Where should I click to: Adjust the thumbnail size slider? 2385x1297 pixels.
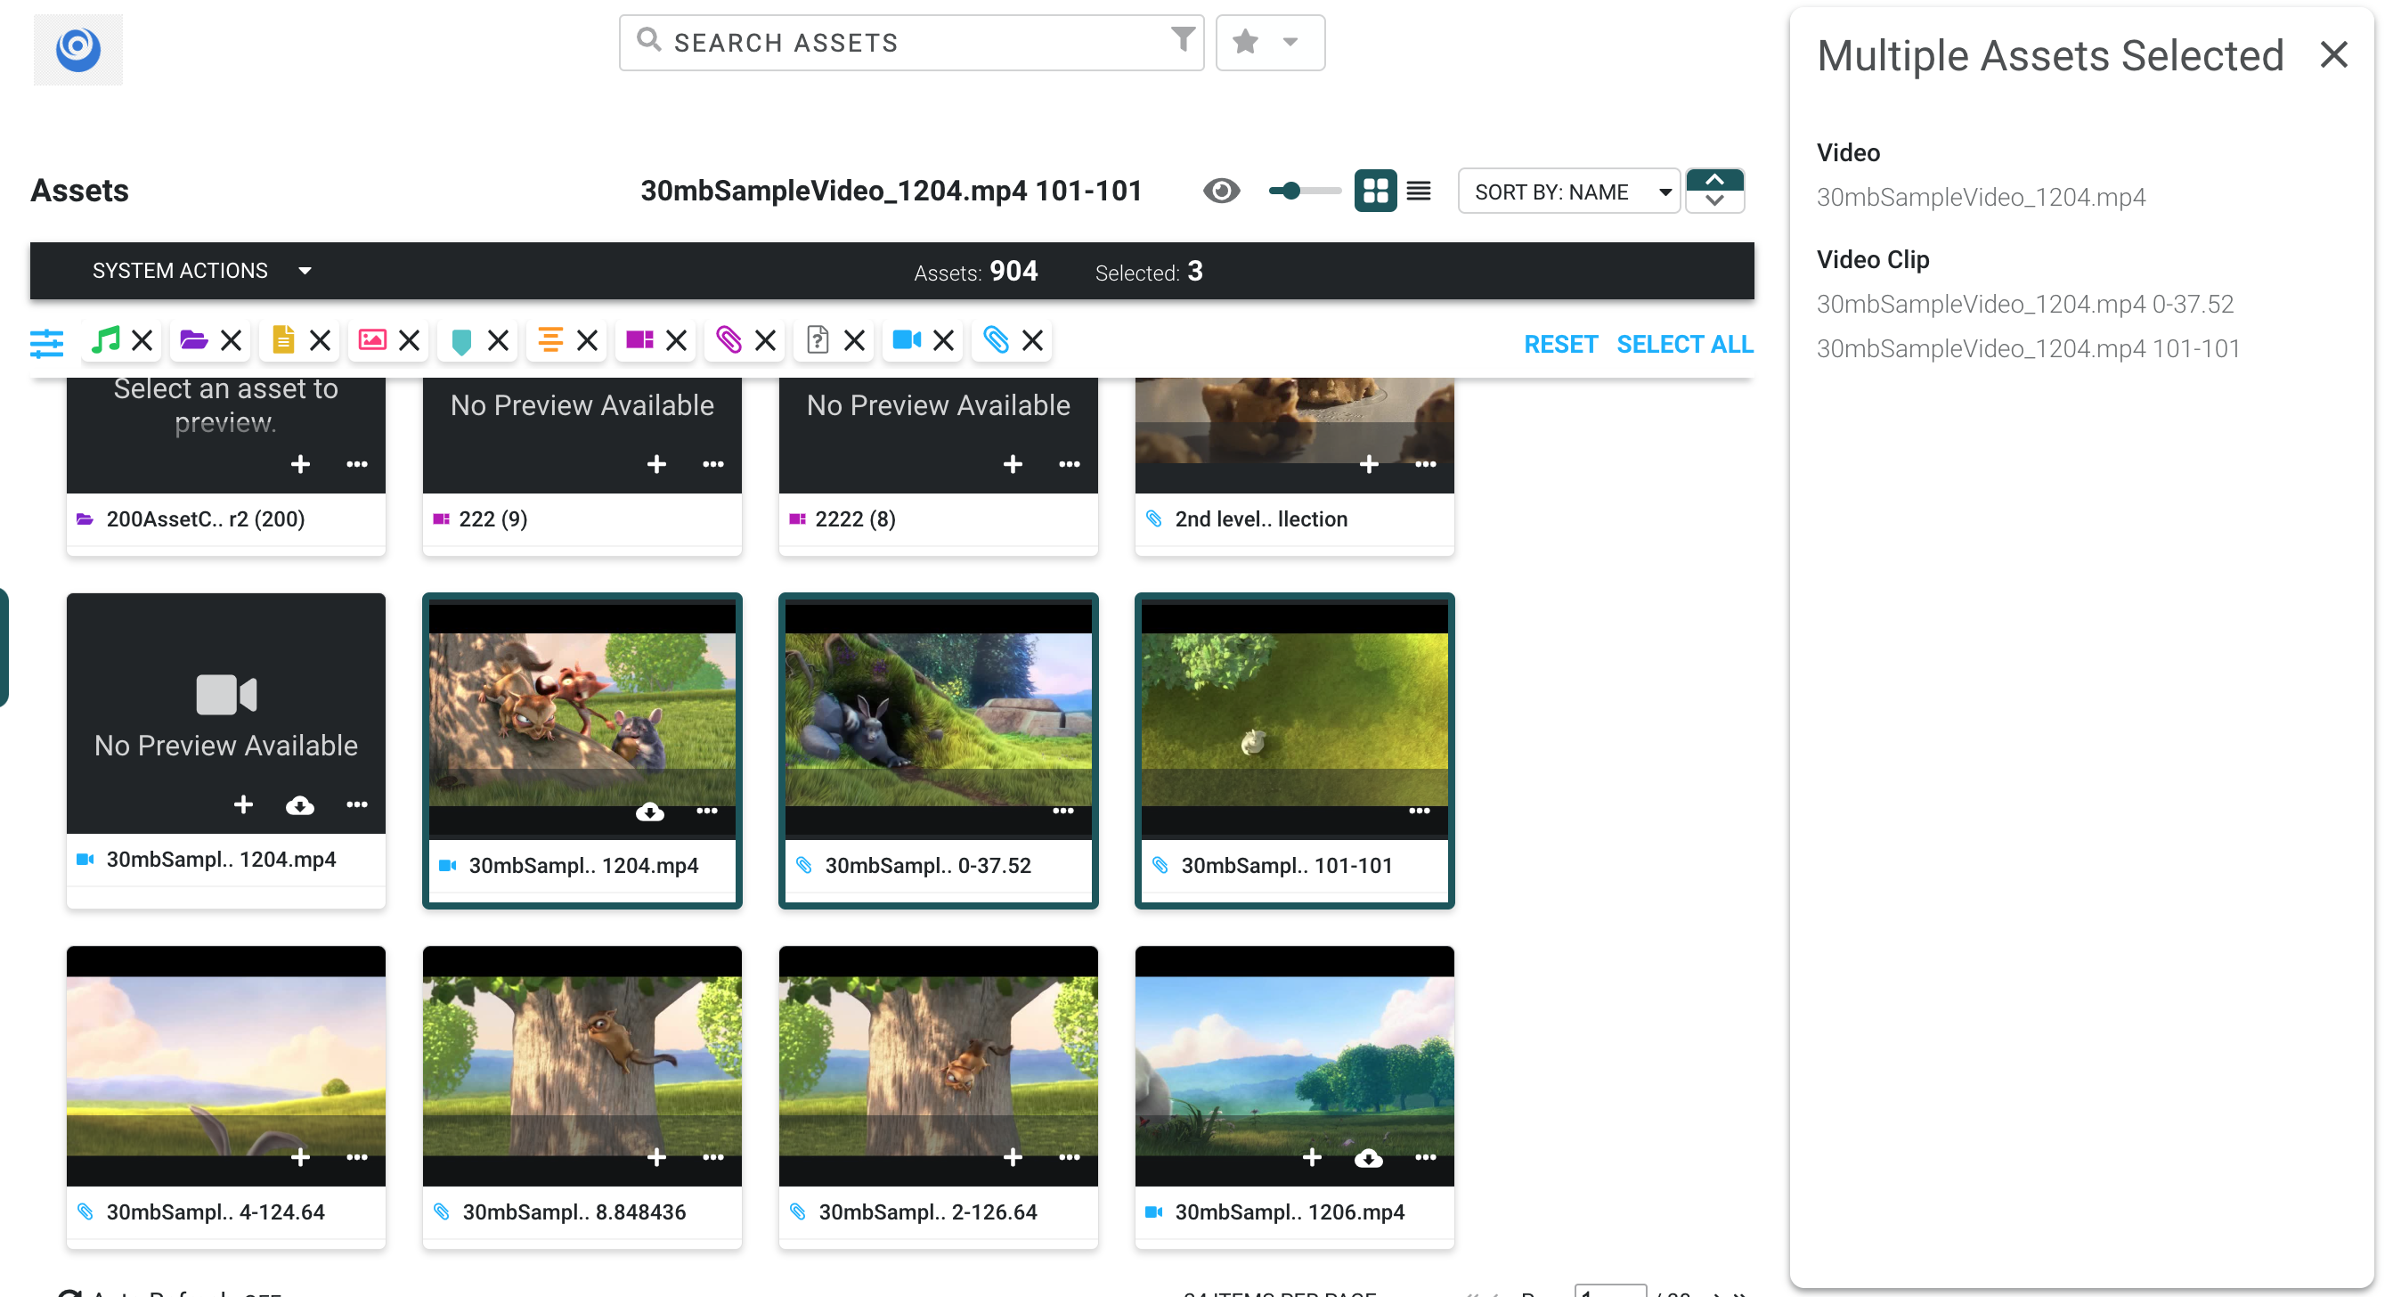(x=1290, y=191)
